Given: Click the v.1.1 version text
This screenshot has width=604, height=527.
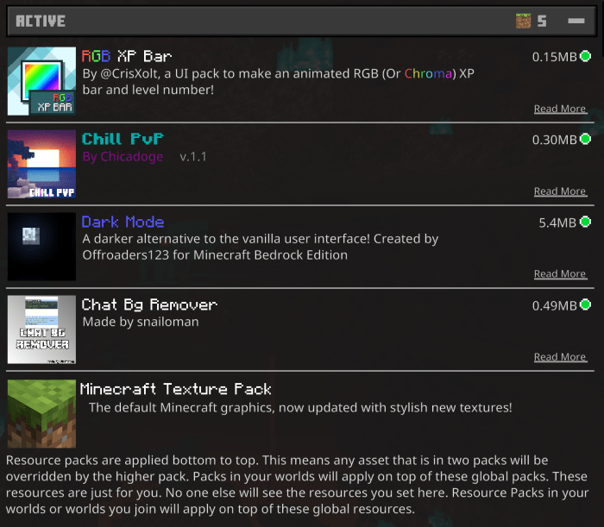Looking at the screenshot, I should [x=193, y=157].
